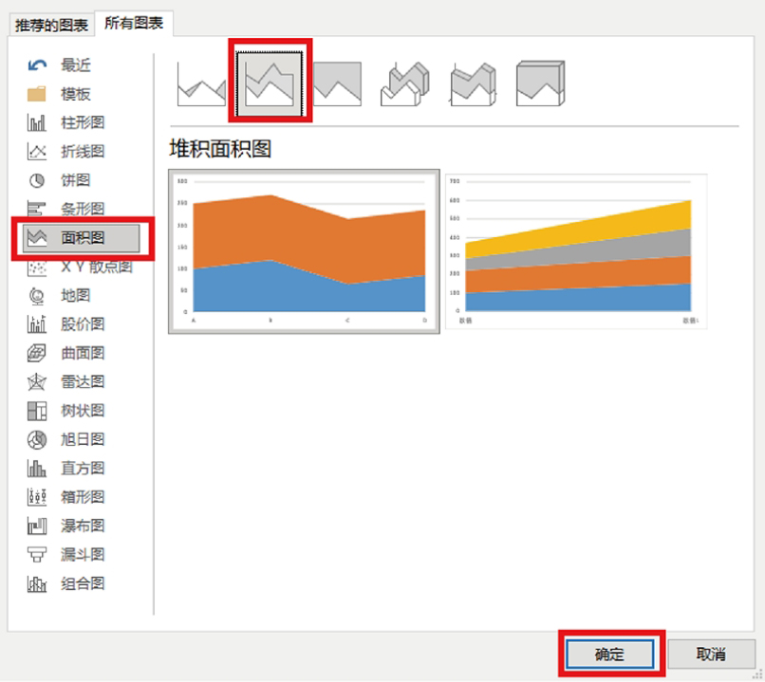The height and width of the screenshot is (682, 765).
Task: Switch to the 所有图表 tab
Action: click(134, 23)
